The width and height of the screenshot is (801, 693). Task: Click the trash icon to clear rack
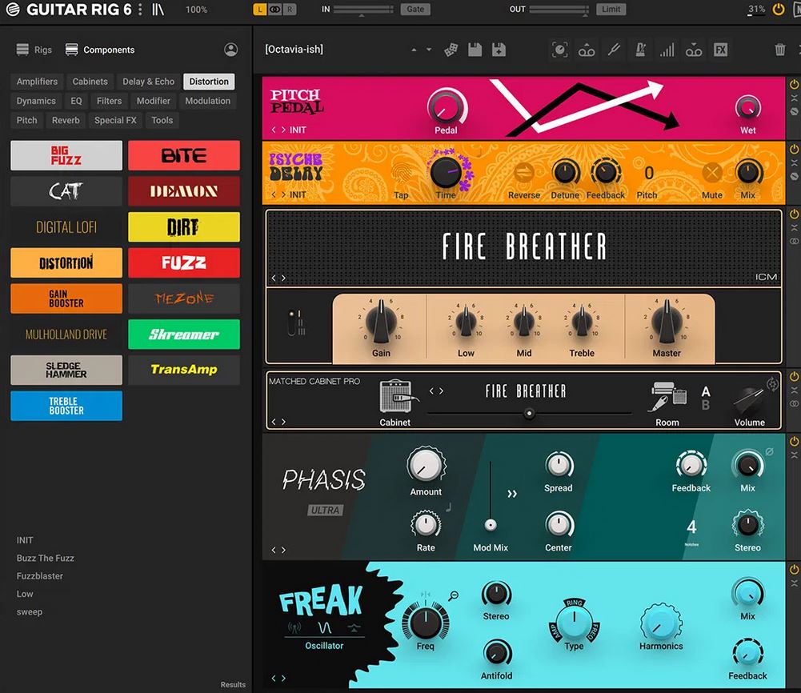(x=779, y=50)
